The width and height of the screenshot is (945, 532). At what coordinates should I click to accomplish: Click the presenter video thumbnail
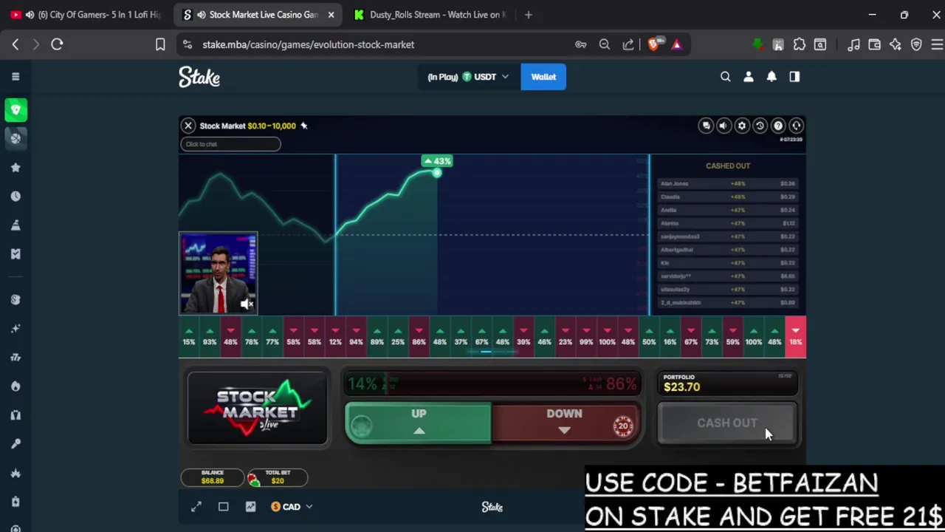pyautogui.click(x=218, y=273)
